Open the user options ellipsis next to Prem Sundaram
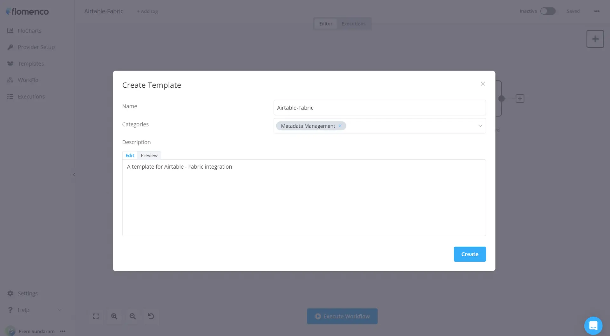 tap(63, 331)
